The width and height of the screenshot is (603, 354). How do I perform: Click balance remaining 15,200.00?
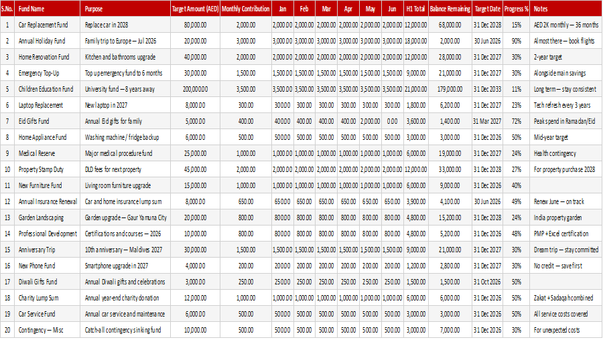pyautogui.click(x=450, y=218)
